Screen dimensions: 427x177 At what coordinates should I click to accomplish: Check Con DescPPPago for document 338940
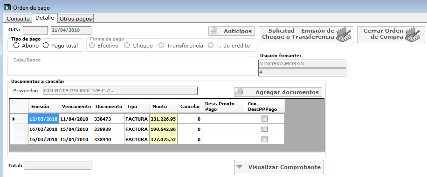point(264,139)
